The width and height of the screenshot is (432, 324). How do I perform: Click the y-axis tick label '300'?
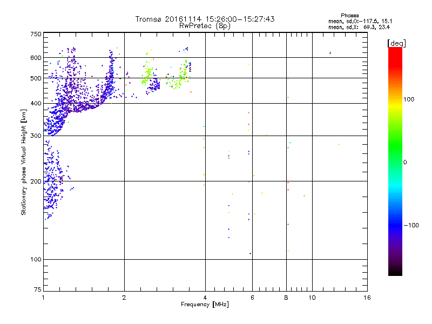(x=36, y=136)
